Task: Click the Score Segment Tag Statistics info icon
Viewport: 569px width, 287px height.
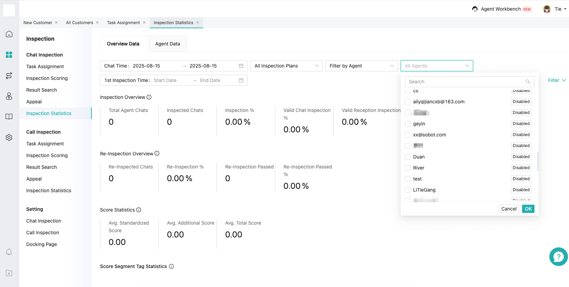Action: [x=171, y=266]
